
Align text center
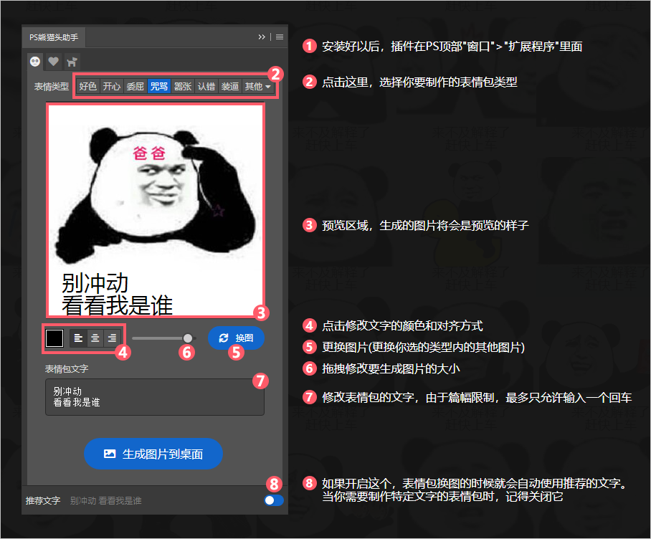click(x=95, y=338)
